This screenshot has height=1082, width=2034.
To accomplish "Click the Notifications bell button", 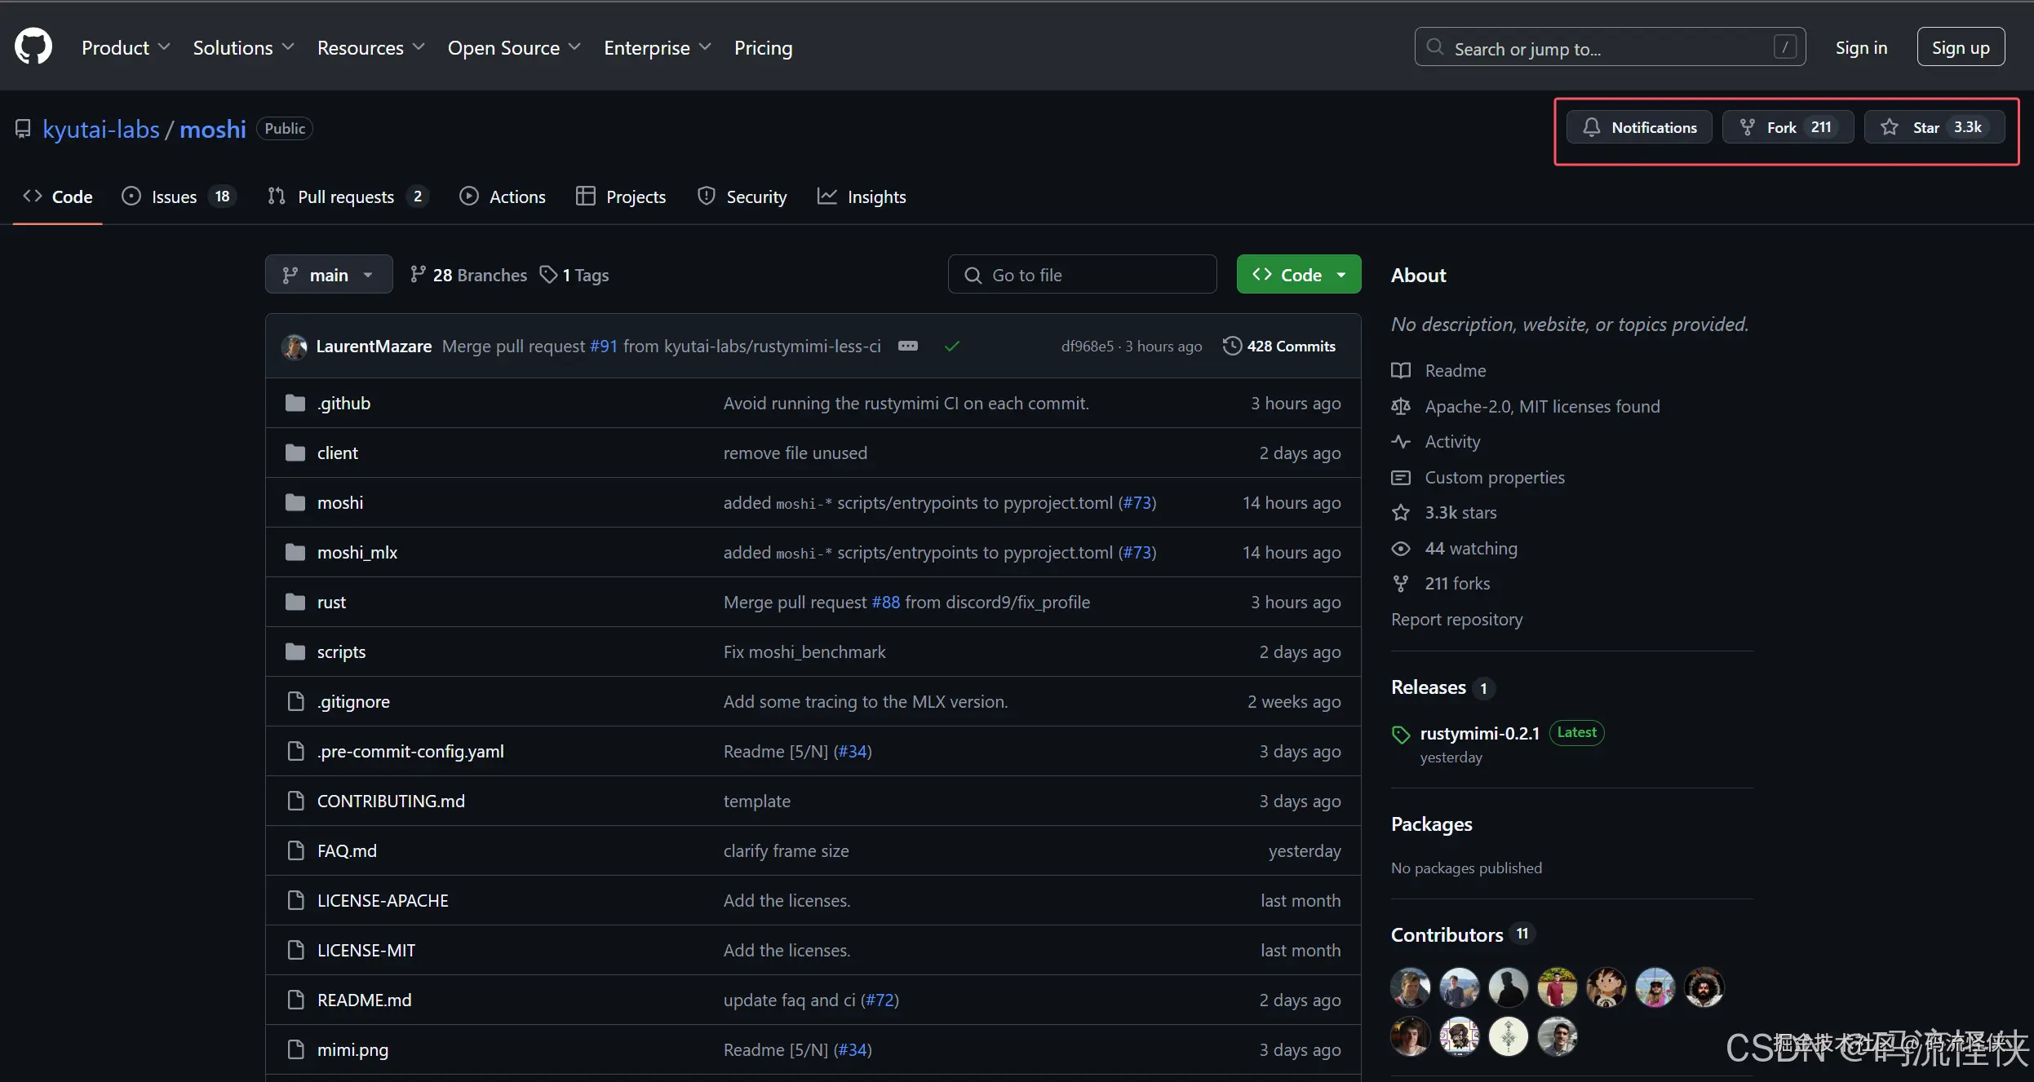I will [x=1639, y=127].
